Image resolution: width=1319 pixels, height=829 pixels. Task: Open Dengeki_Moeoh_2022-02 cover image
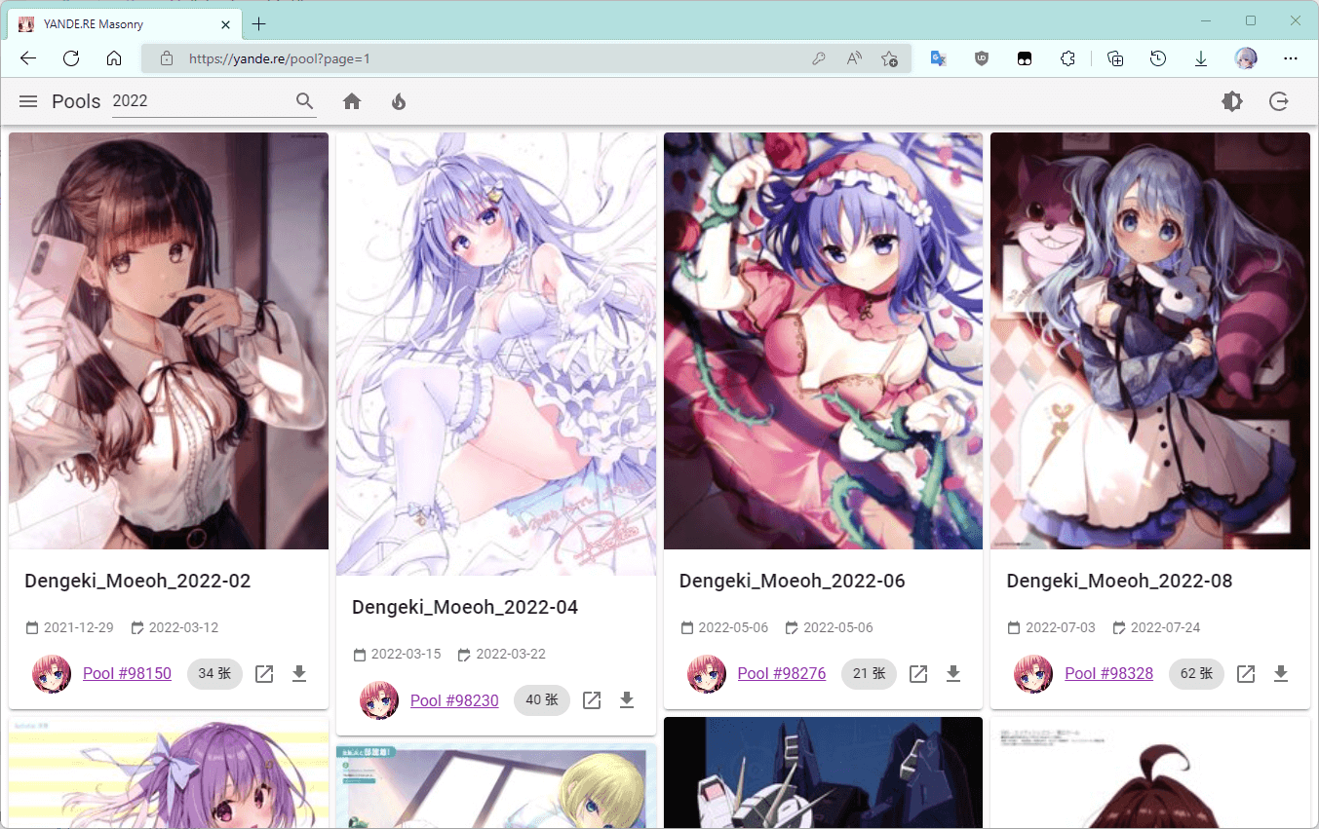coord(169,341)
